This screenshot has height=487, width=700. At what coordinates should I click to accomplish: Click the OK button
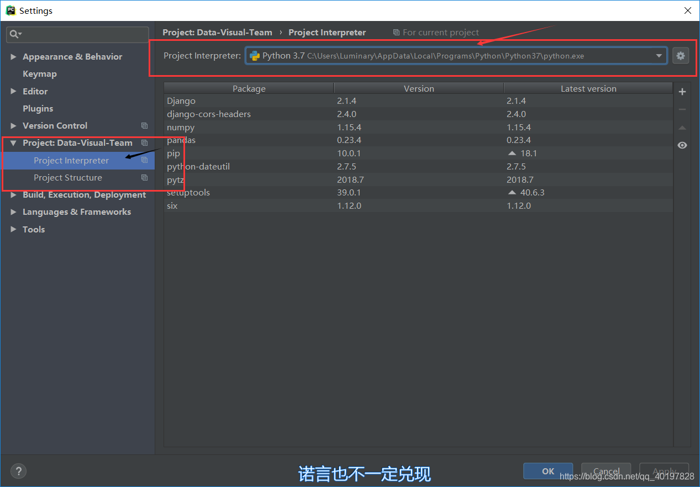pos(548,471)
